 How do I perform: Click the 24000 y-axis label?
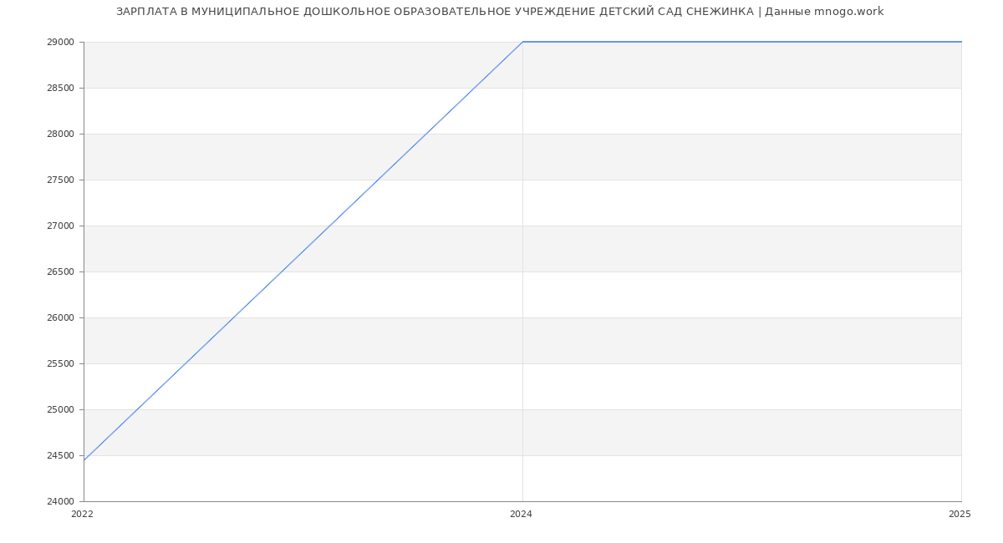[x=60, y=502]
